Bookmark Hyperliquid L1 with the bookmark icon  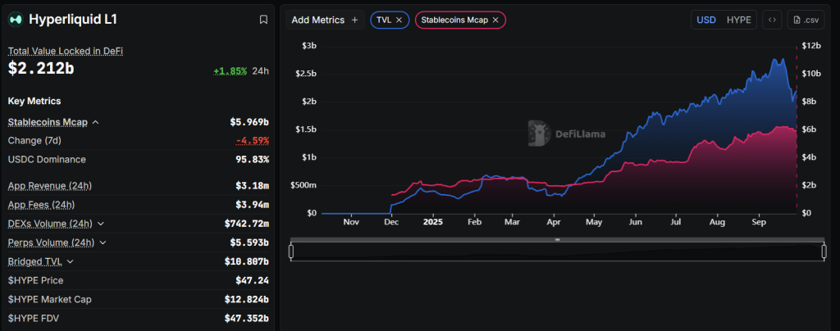[x=262, y=20]
